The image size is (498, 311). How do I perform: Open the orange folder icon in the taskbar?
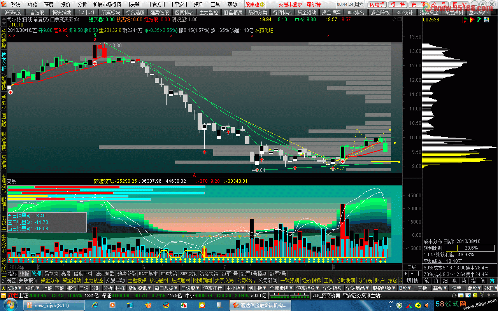coord(148,305)
